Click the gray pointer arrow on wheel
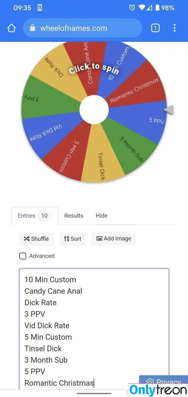 click(x=168, y=110)
